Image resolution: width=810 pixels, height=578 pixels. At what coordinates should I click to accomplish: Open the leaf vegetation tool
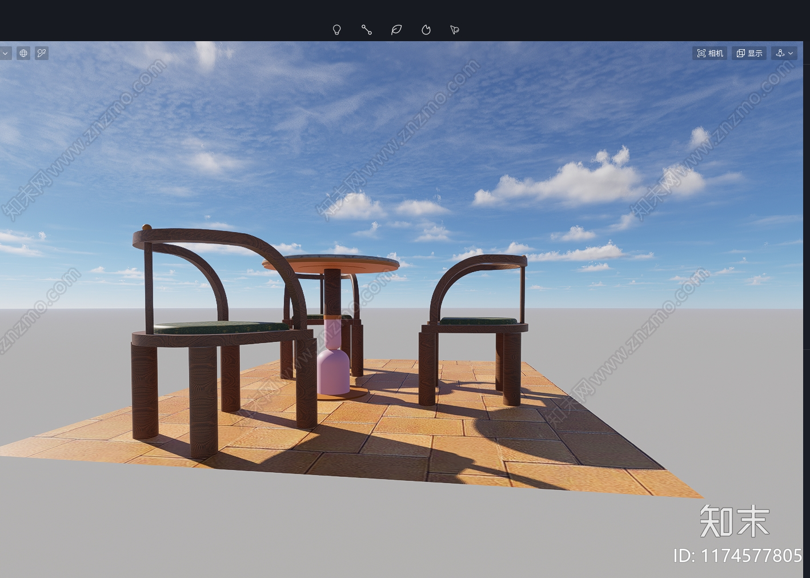click(396, 30)
